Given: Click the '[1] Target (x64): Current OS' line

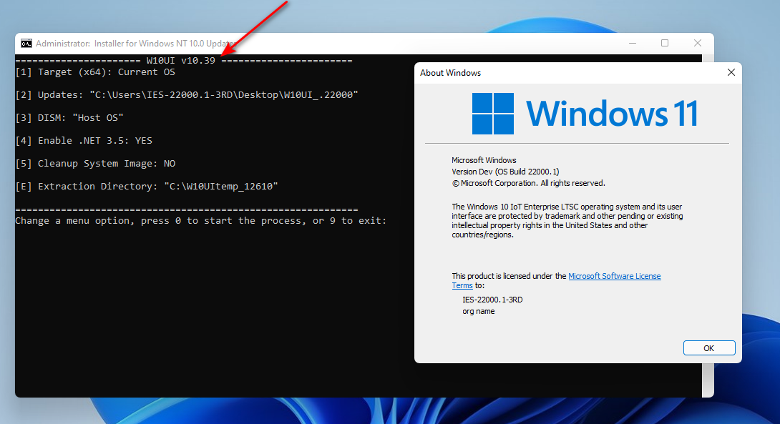Looking at the screenshot, I should tap(95, 72).
